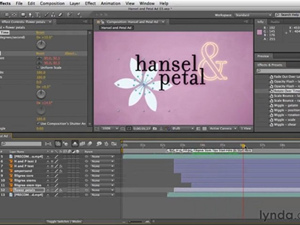Image resolution: width=300 pixels, height=225 pixels.
Task: Select the Clone Stamp tool
Action: click(53, 14)
